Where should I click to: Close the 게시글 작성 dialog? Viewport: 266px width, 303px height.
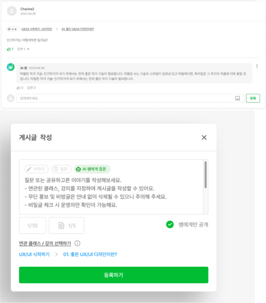(204, 138)
